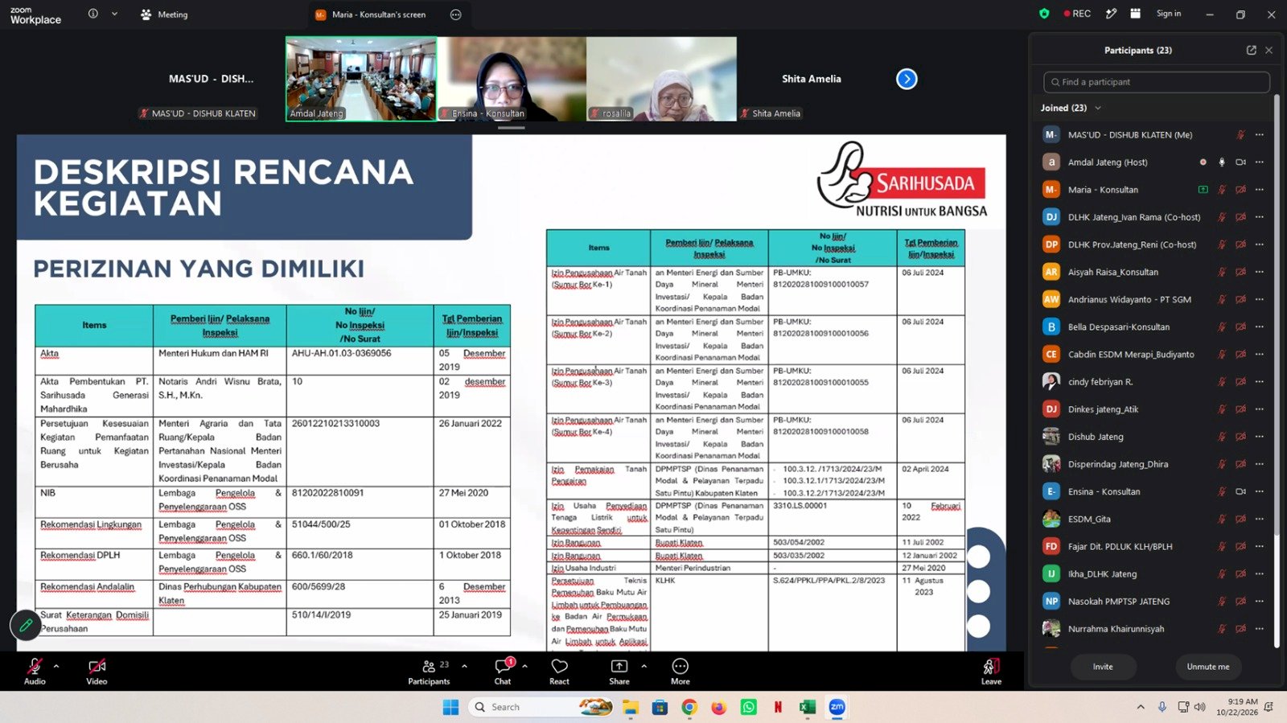This screenshot has width=1287, height=723.
Task: Collapse the Joined (23) participant list
Action: point(1098,108)
